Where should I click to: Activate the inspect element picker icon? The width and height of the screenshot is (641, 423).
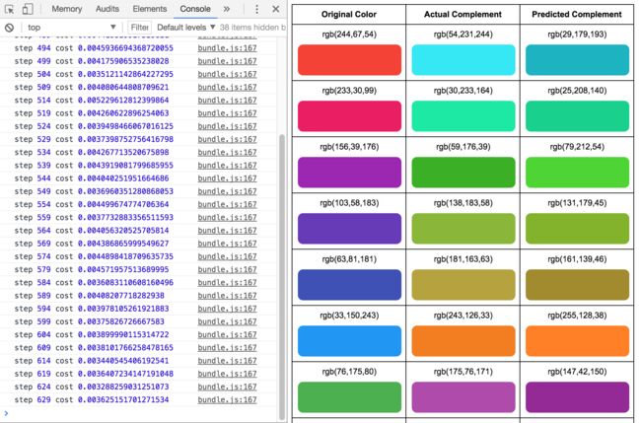point(10,9)
